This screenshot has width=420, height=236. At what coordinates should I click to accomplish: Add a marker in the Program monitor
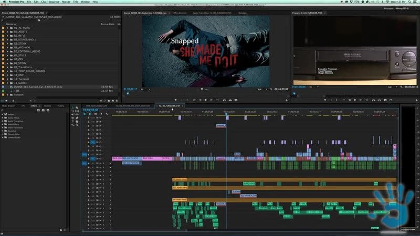coord(325,100)
